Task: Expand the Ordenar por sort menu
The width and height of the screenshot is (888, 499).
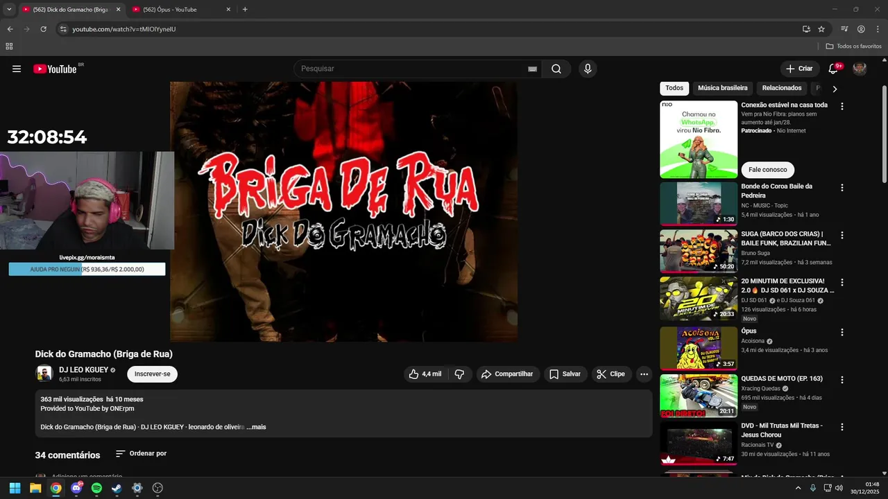Action: tap(141, 454)
